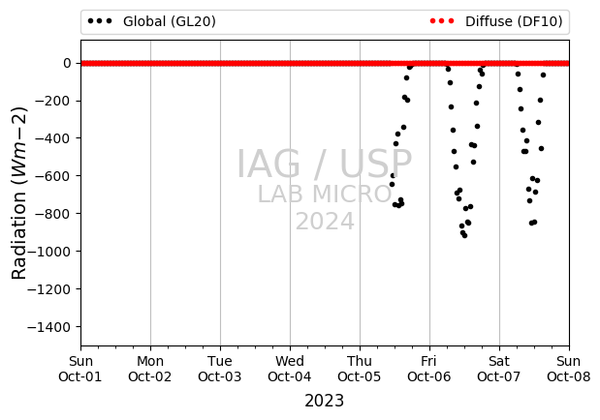Click the 2023 x-axis label
The image size is (600, 420).
pyautogui.click(x=325, y=401)
